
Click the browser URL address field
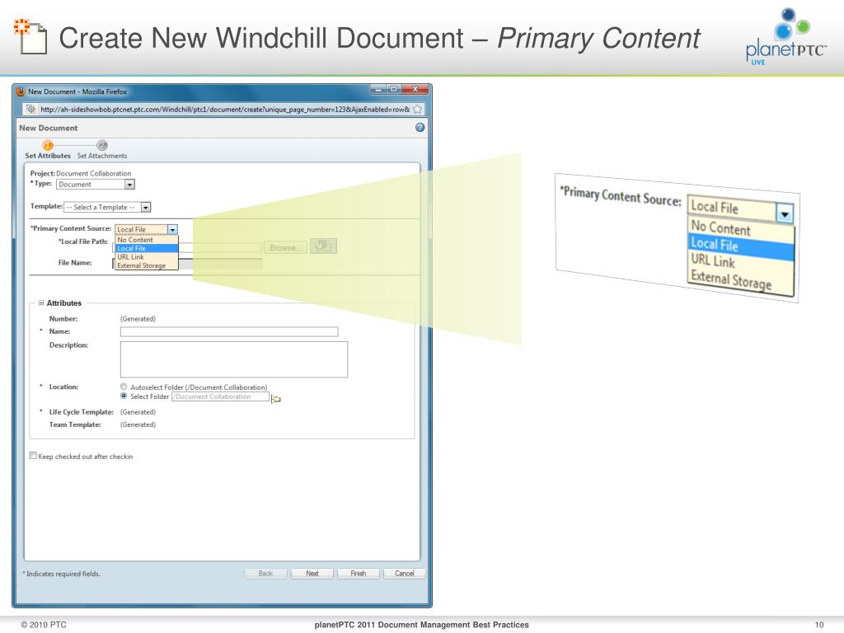coord(225,110)
